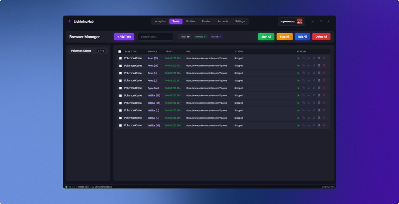
Task: Click the proxy address 168.88.200.100 cell
Action: point(173,125)
